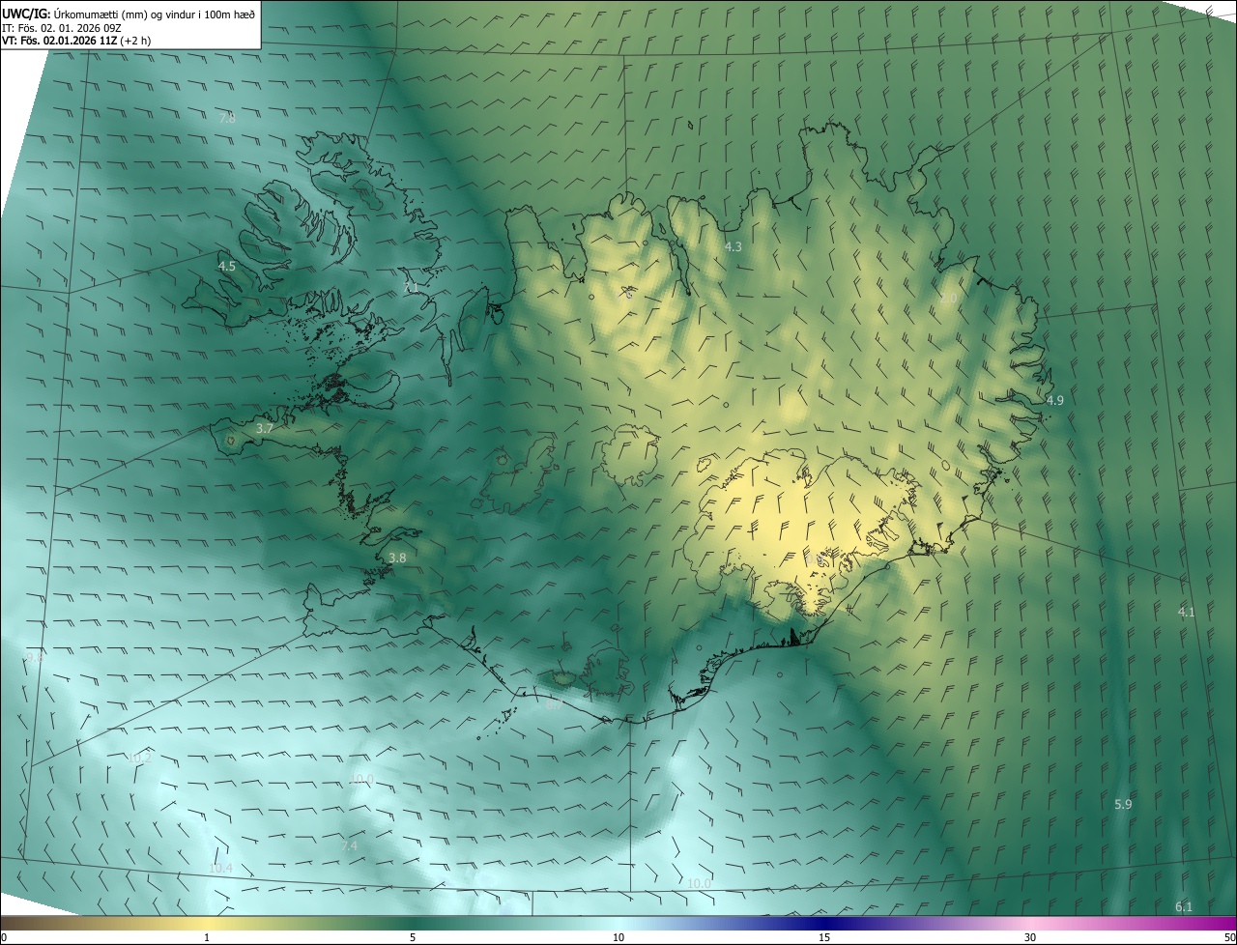
Task: Click the 7.1 value on the map
Action: click(x=411, y=288)
